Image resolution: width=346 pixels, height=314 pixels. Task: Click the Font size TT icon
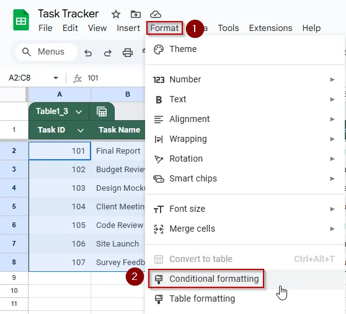coord(159,209)
